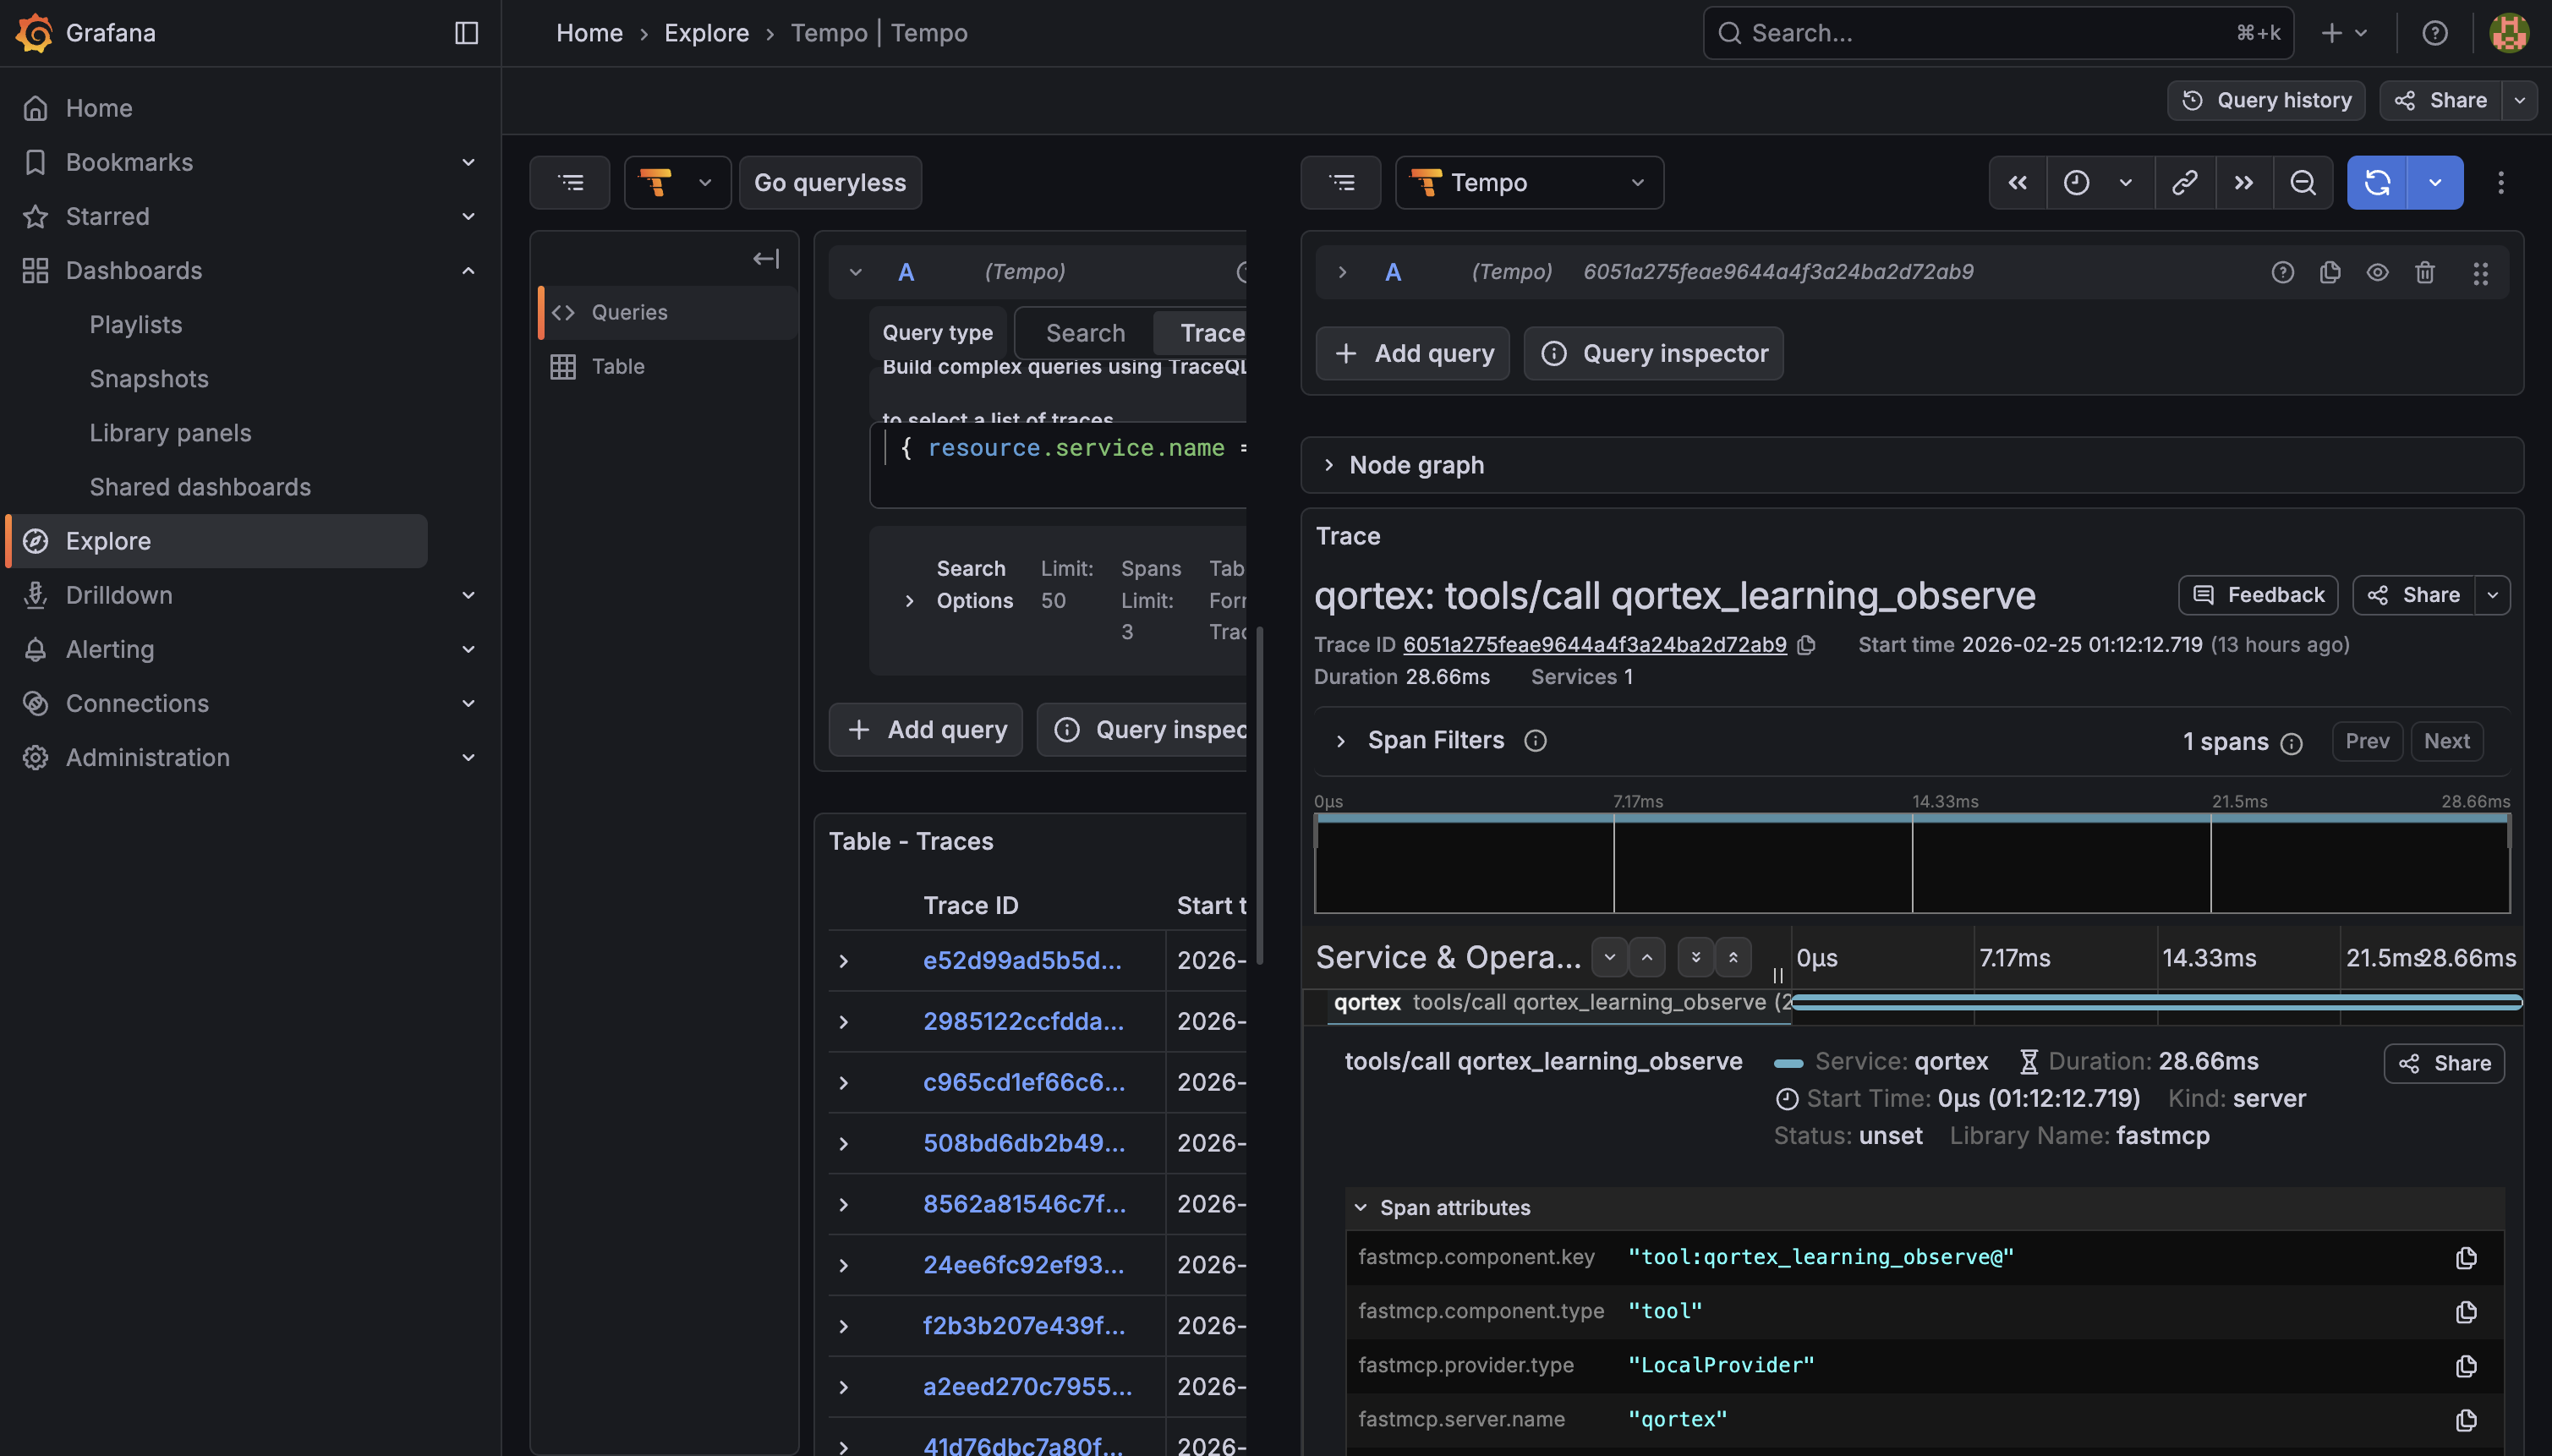Select the Search query type option
The width and height of the screenshot is (2552, 1456).
click(x=1085, y=333)
